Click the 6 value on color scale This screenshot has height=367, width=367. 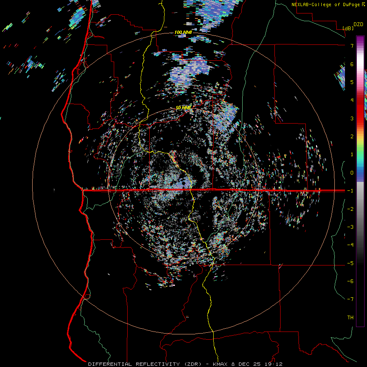tap(352, 64)
